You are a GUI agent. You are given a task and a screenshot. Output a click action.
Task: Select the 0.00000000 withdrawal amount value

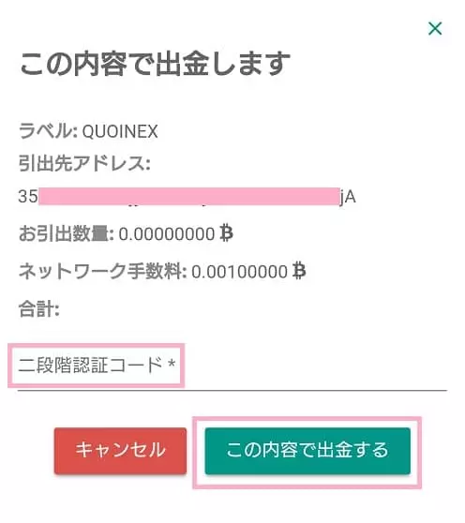[167, 233]
